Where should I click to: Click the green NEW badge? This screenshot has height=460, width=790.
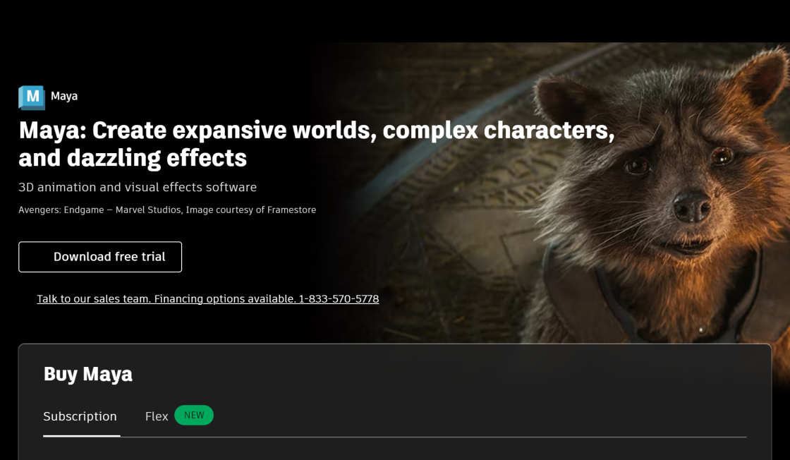194,415
